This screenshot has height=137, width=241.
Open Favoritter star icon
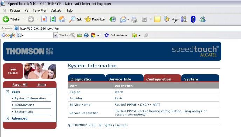pyautogui.click(x=88, y=19)
